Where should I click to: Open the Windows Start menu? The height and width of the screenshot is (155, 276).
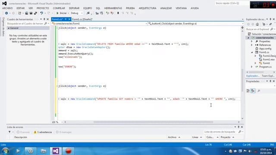coord(5,151)
